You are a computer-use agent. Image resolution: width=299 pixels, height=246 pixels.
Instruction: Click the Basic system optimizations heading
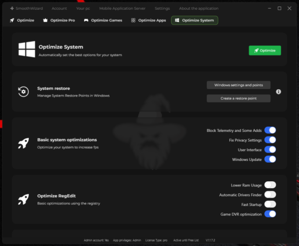coord(67,140)
